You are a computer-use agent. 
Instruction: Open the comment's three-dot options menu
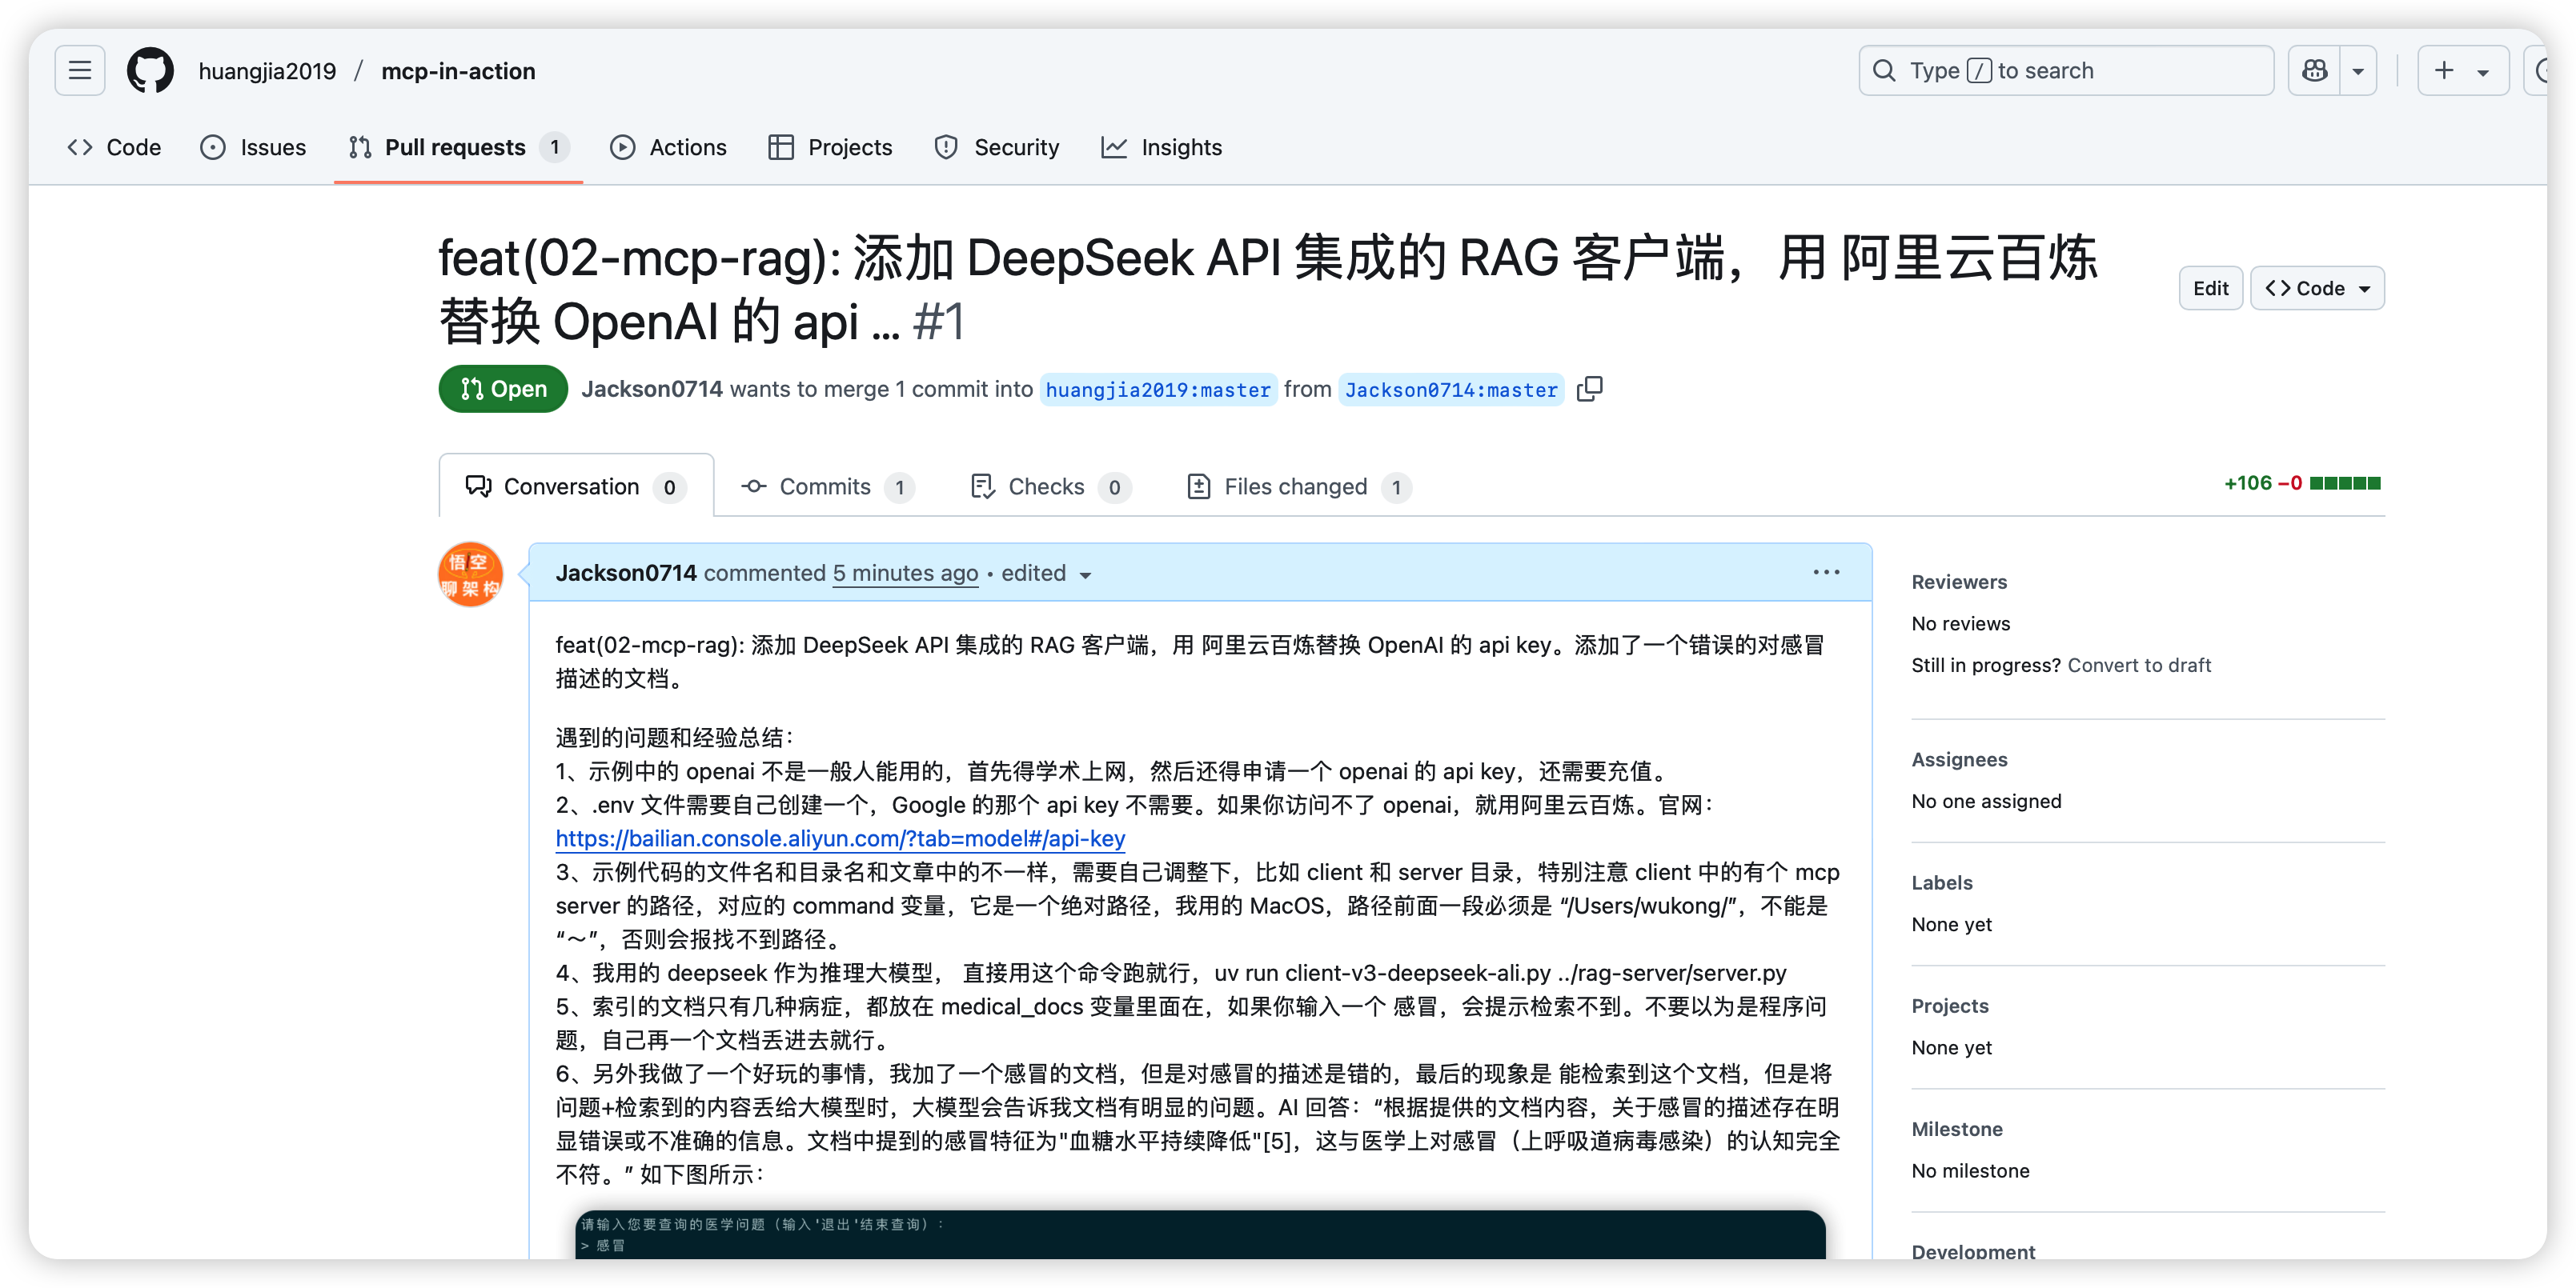(x=1826, y=573)
